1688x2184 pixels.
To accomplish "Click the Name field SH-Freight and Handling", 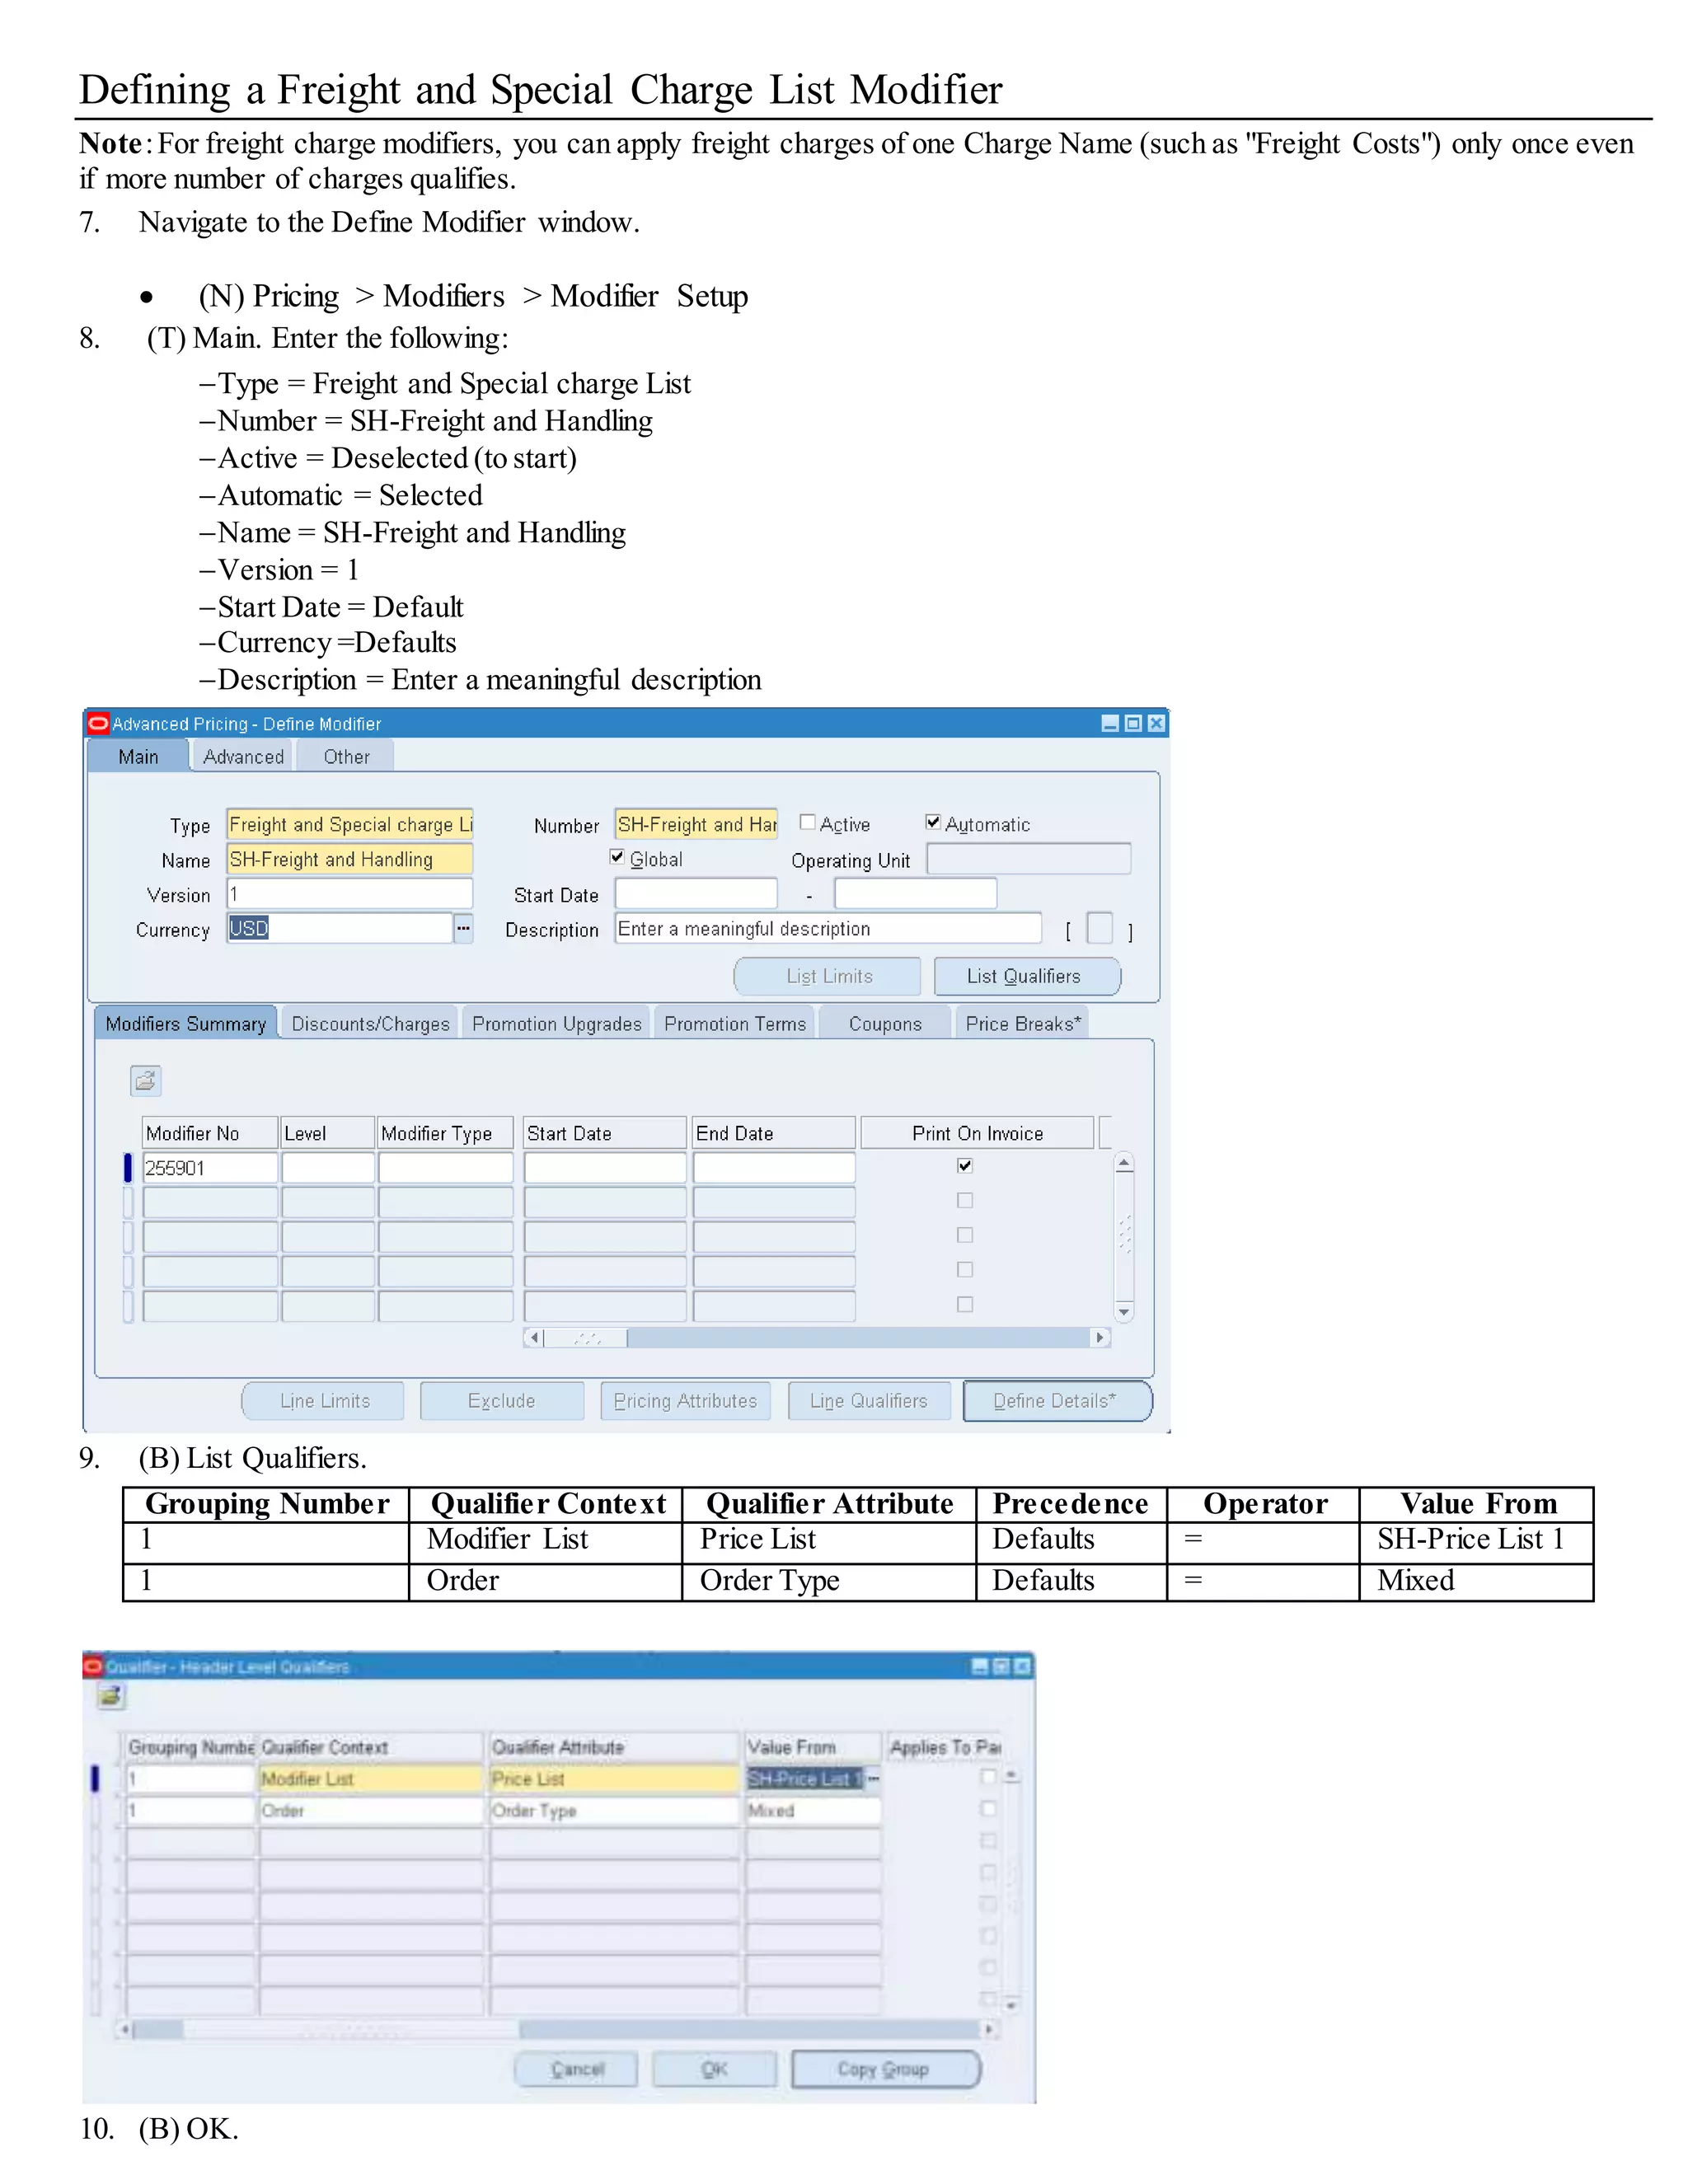I will pos(349,859).
